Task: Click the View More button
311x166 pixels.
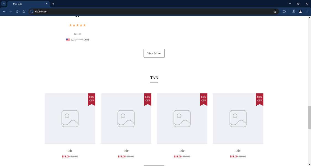Action: click(x=154, y=53)
